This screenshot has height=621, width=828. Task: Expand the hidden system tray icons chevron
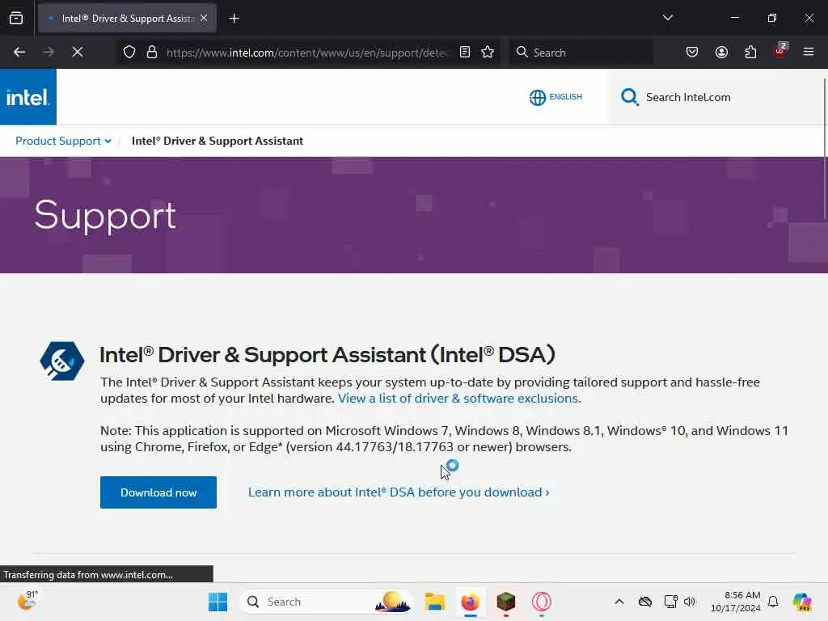click(x=619, y=602)
